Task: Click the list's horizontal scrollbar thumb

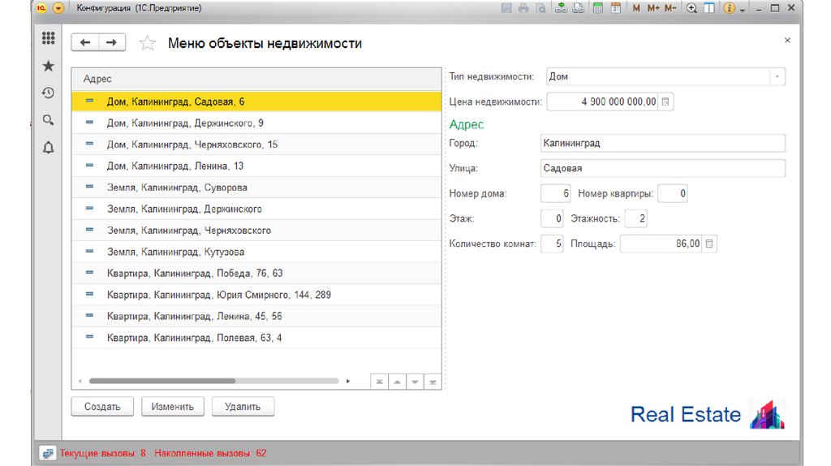Action: 161,380
